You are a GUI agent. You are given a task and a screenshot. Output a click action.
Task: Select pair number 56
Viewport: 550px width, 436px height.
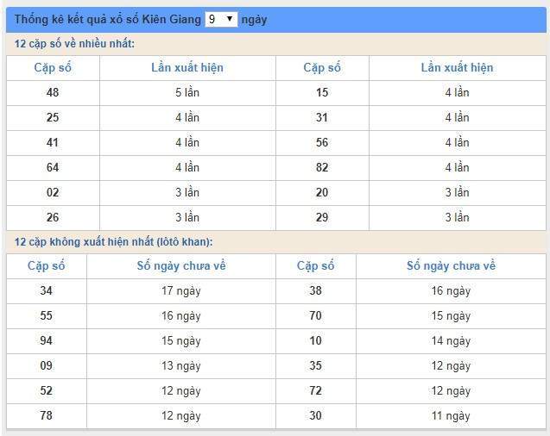[x=322, y=143]
